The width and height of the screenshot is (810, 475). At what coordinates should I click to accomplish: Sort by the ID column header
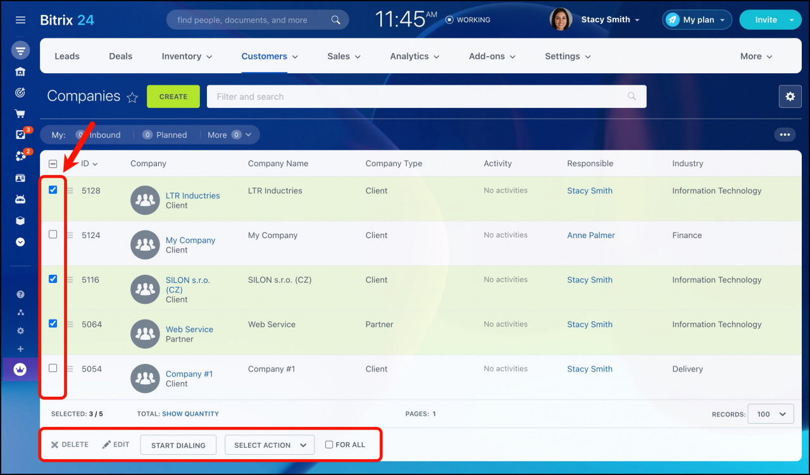(x=89, y=164)
